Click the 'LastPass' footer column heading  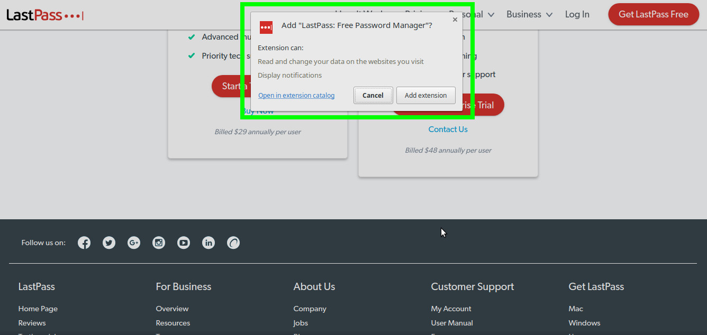[37, 286]
